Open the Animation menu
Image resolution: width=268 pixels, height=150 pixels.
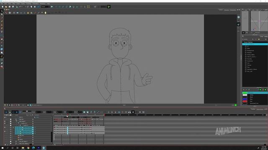(36, 4)
